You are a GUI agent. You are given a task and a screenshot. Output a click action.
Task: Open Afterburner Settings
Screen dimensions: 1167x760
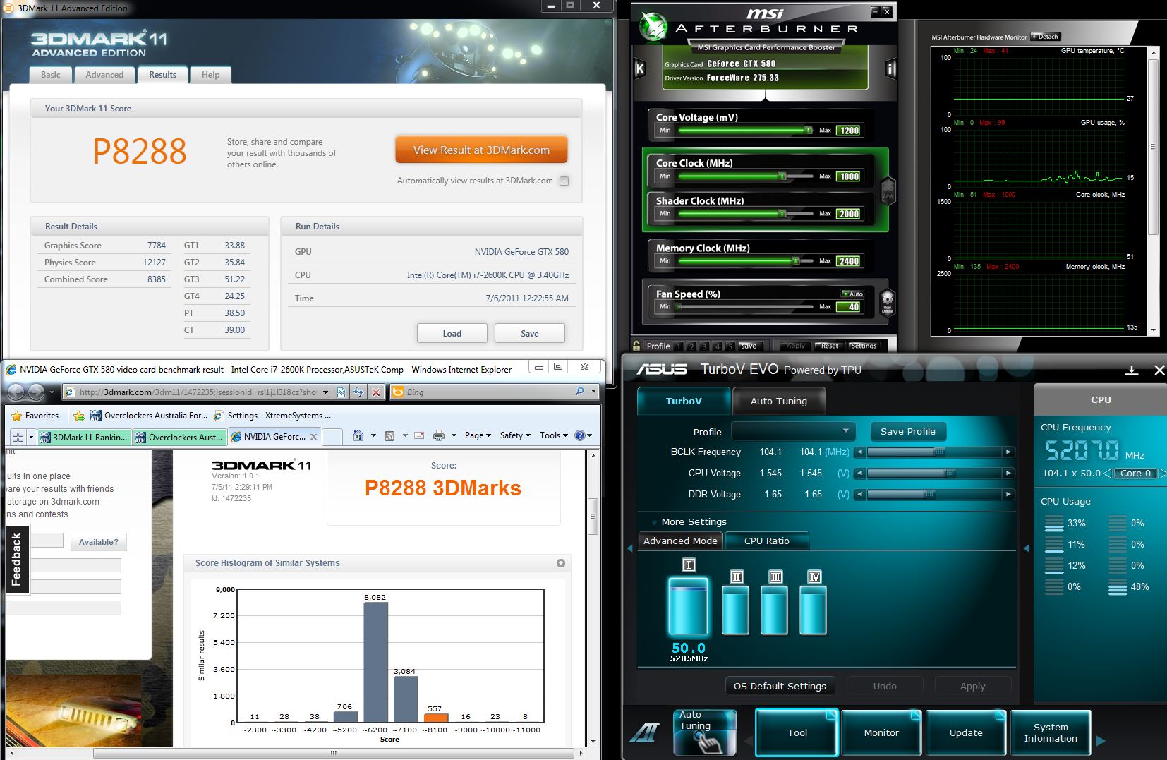864,346
